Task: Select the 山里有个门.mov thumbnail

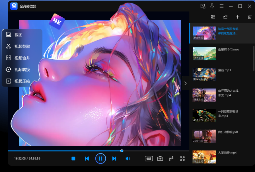Action: coord(204,54)
